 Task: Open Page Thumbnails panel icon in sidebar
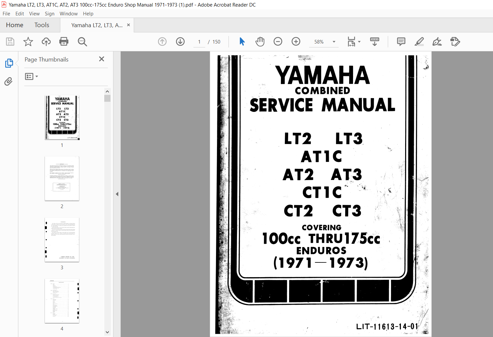click(x=9, y=63)
